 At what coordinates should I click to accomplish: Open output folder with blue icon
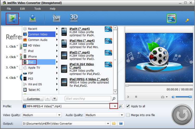click(x=121, y=124)
